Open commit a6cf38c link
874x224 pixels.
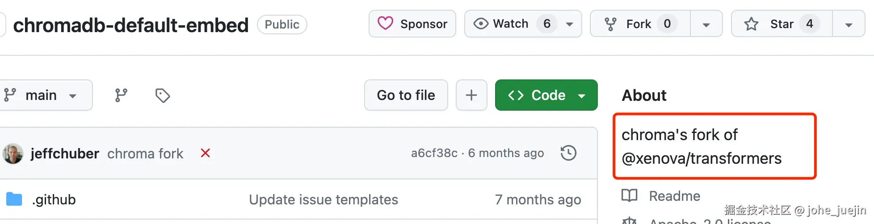[x=434, y=153]
